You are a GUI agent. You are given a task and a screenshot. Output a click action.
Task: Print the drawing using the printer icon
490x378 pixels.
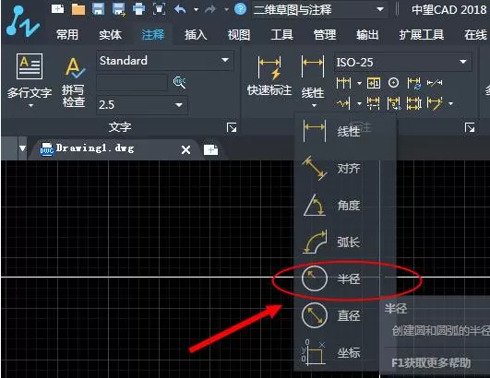tap(138, 9)
